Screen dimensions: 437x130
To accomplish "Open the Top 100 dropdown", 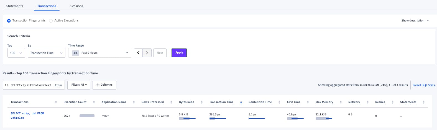I will pyautogui.click(x=16, y=53).
